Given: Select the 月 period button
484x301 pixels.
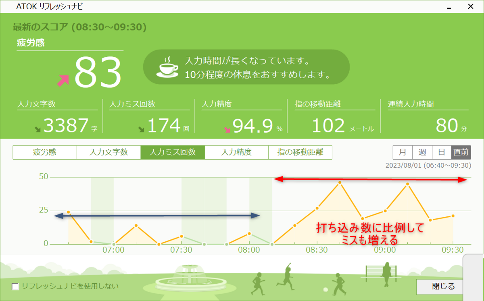Looking at the screenshot, I should 403,152.
